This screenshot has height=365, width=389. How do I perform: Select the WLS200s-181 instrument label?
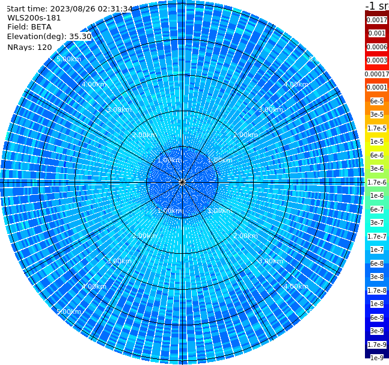(34, 18)
